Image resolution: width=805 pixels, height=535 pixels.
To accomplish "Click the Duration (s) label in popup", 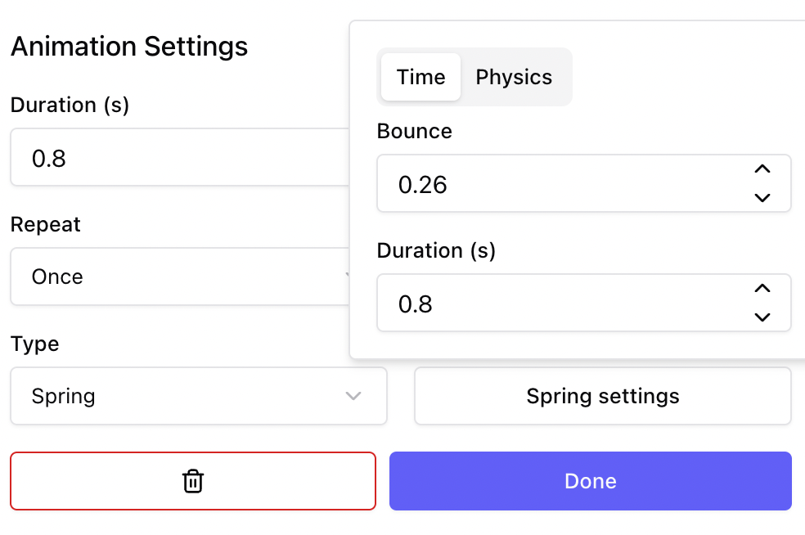I will pyautogui.click(x=436, y=250).
